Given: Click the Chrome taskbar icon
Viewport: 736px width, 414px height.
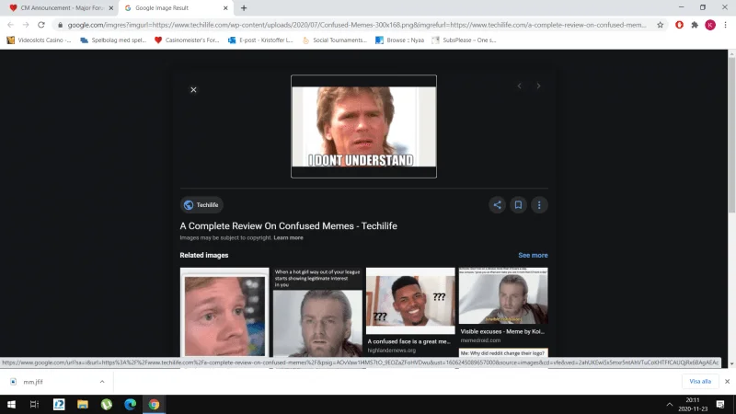Looking at the screenshot, I should click(154, 404).
